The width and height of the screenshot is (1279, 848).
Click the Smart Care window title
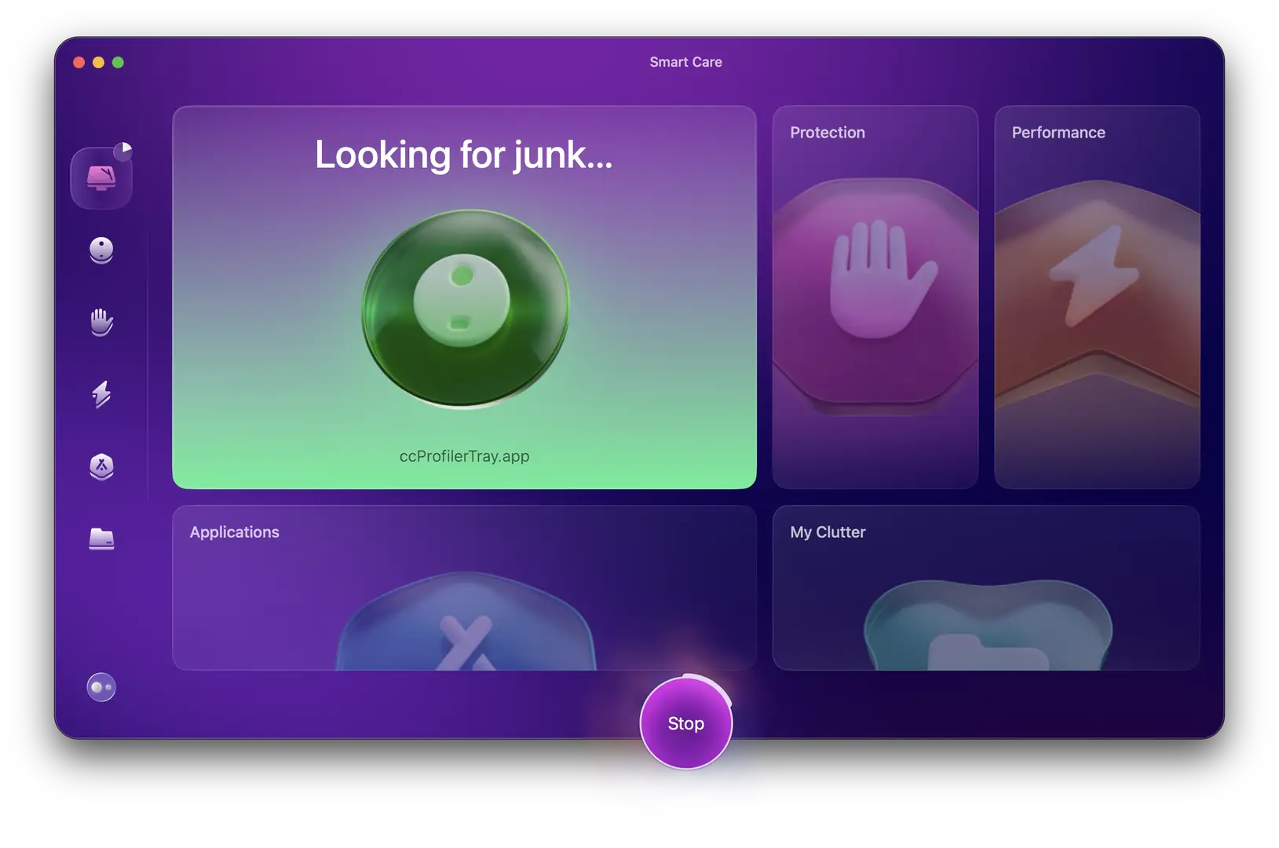[686, 62]
